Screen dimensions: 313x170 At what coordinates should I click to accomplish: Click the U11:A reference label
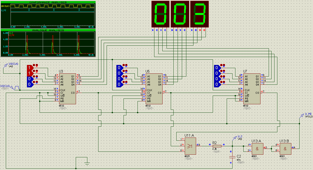click(189, 135)
